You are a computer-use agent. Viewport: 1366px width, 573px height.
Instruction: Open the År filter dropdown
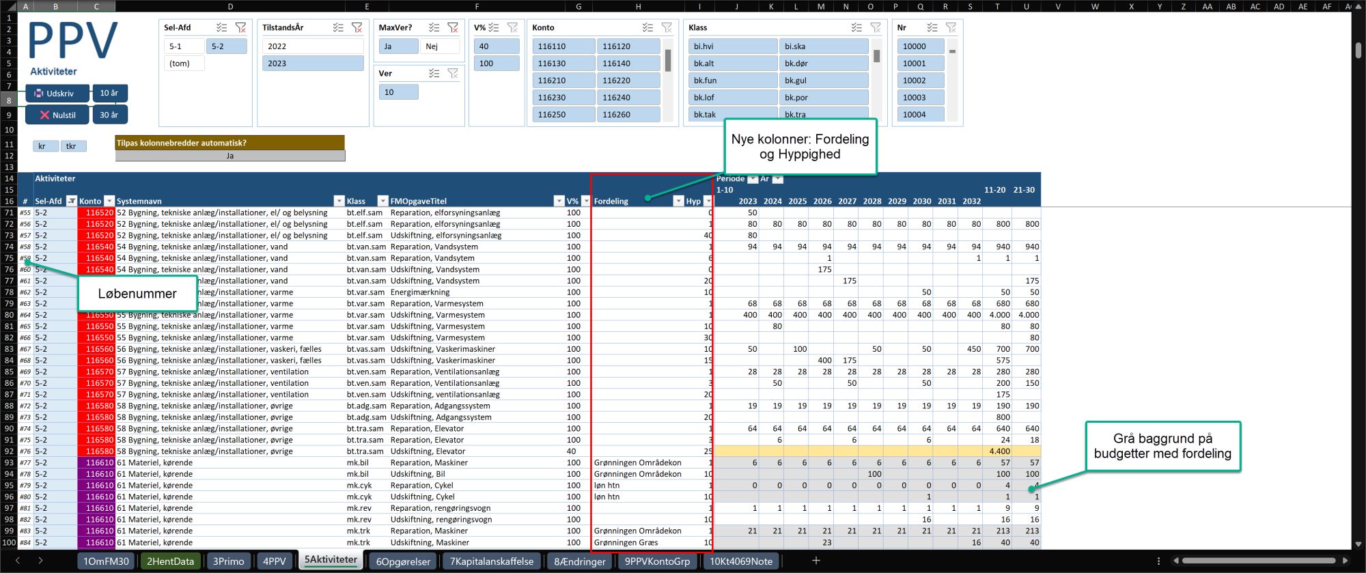pos(777,179)
